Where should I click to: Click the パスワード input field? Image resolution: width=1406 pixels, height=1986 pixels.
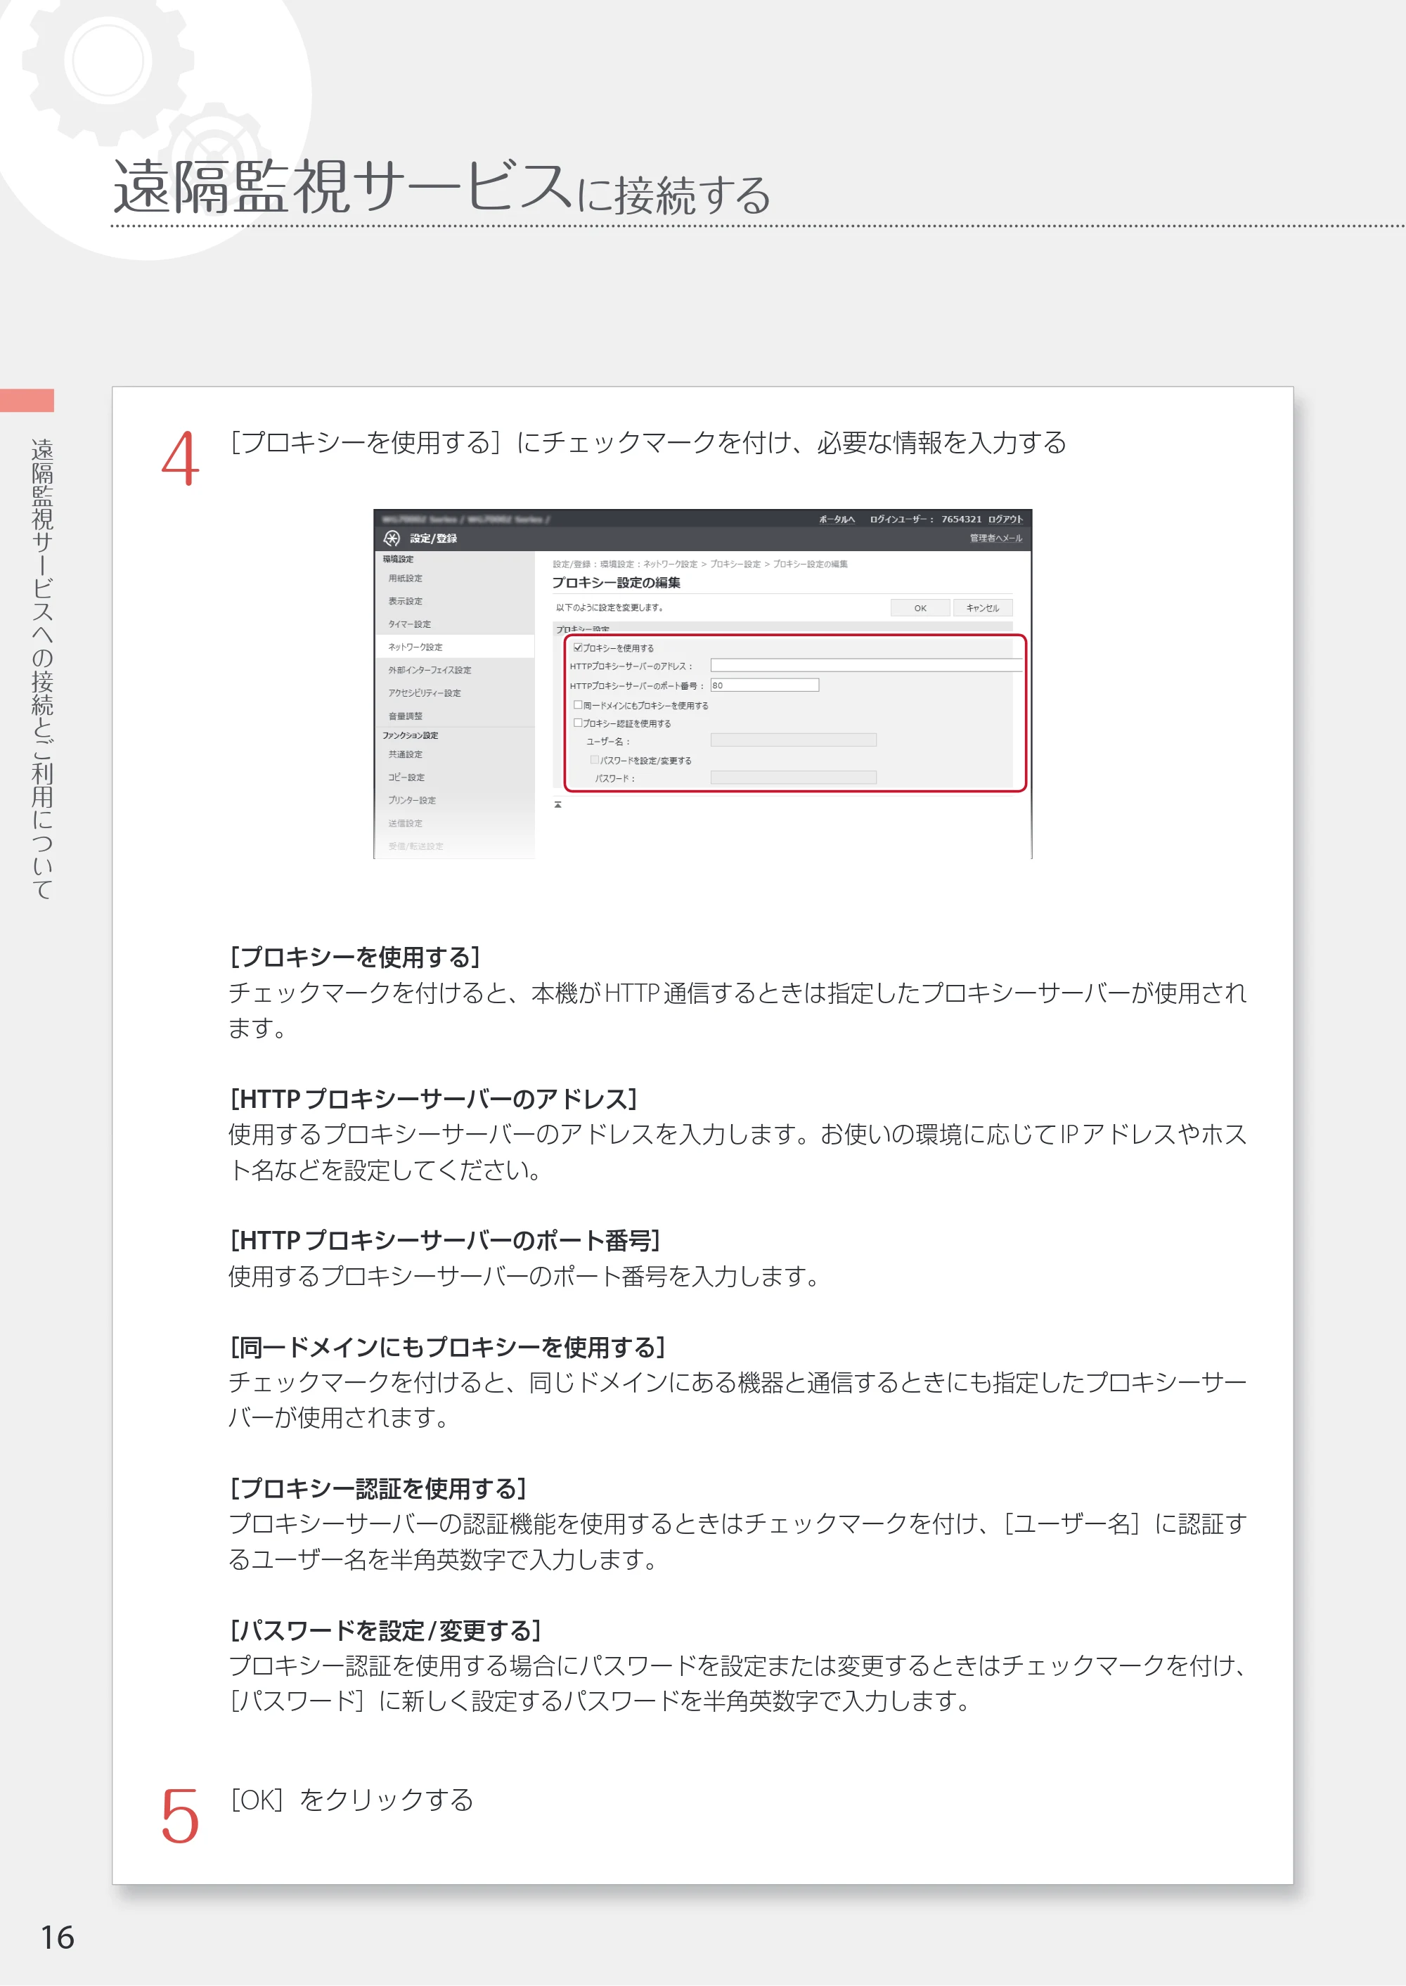pyautogui.click(x=793, y=778)
